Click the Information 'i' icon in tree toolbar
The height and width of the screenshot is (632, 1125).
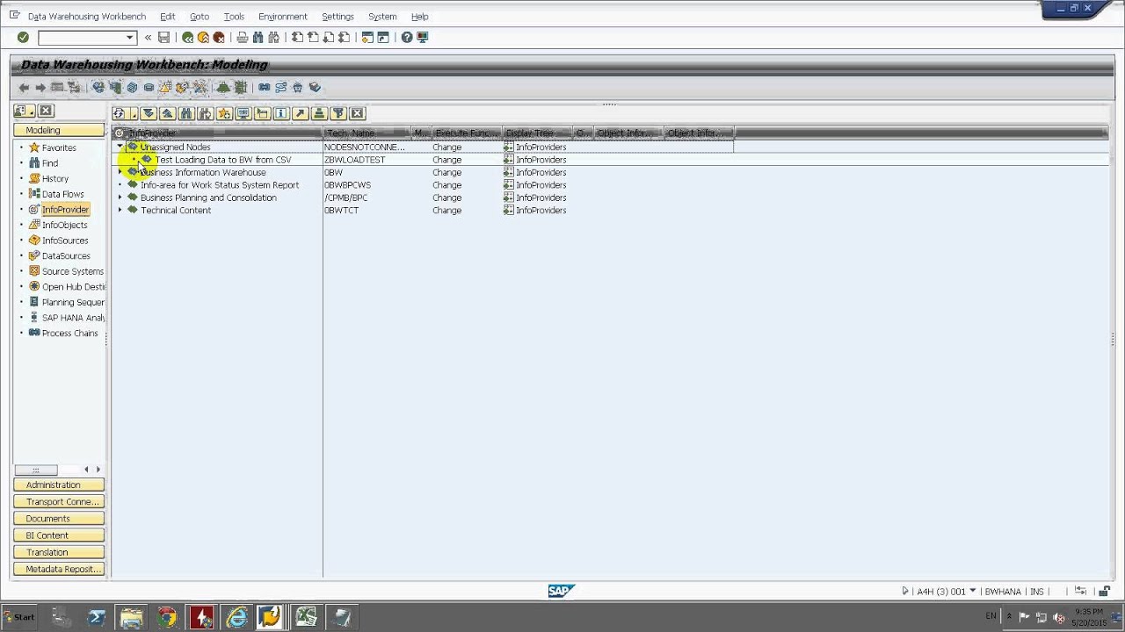click(x=281, y=114)
